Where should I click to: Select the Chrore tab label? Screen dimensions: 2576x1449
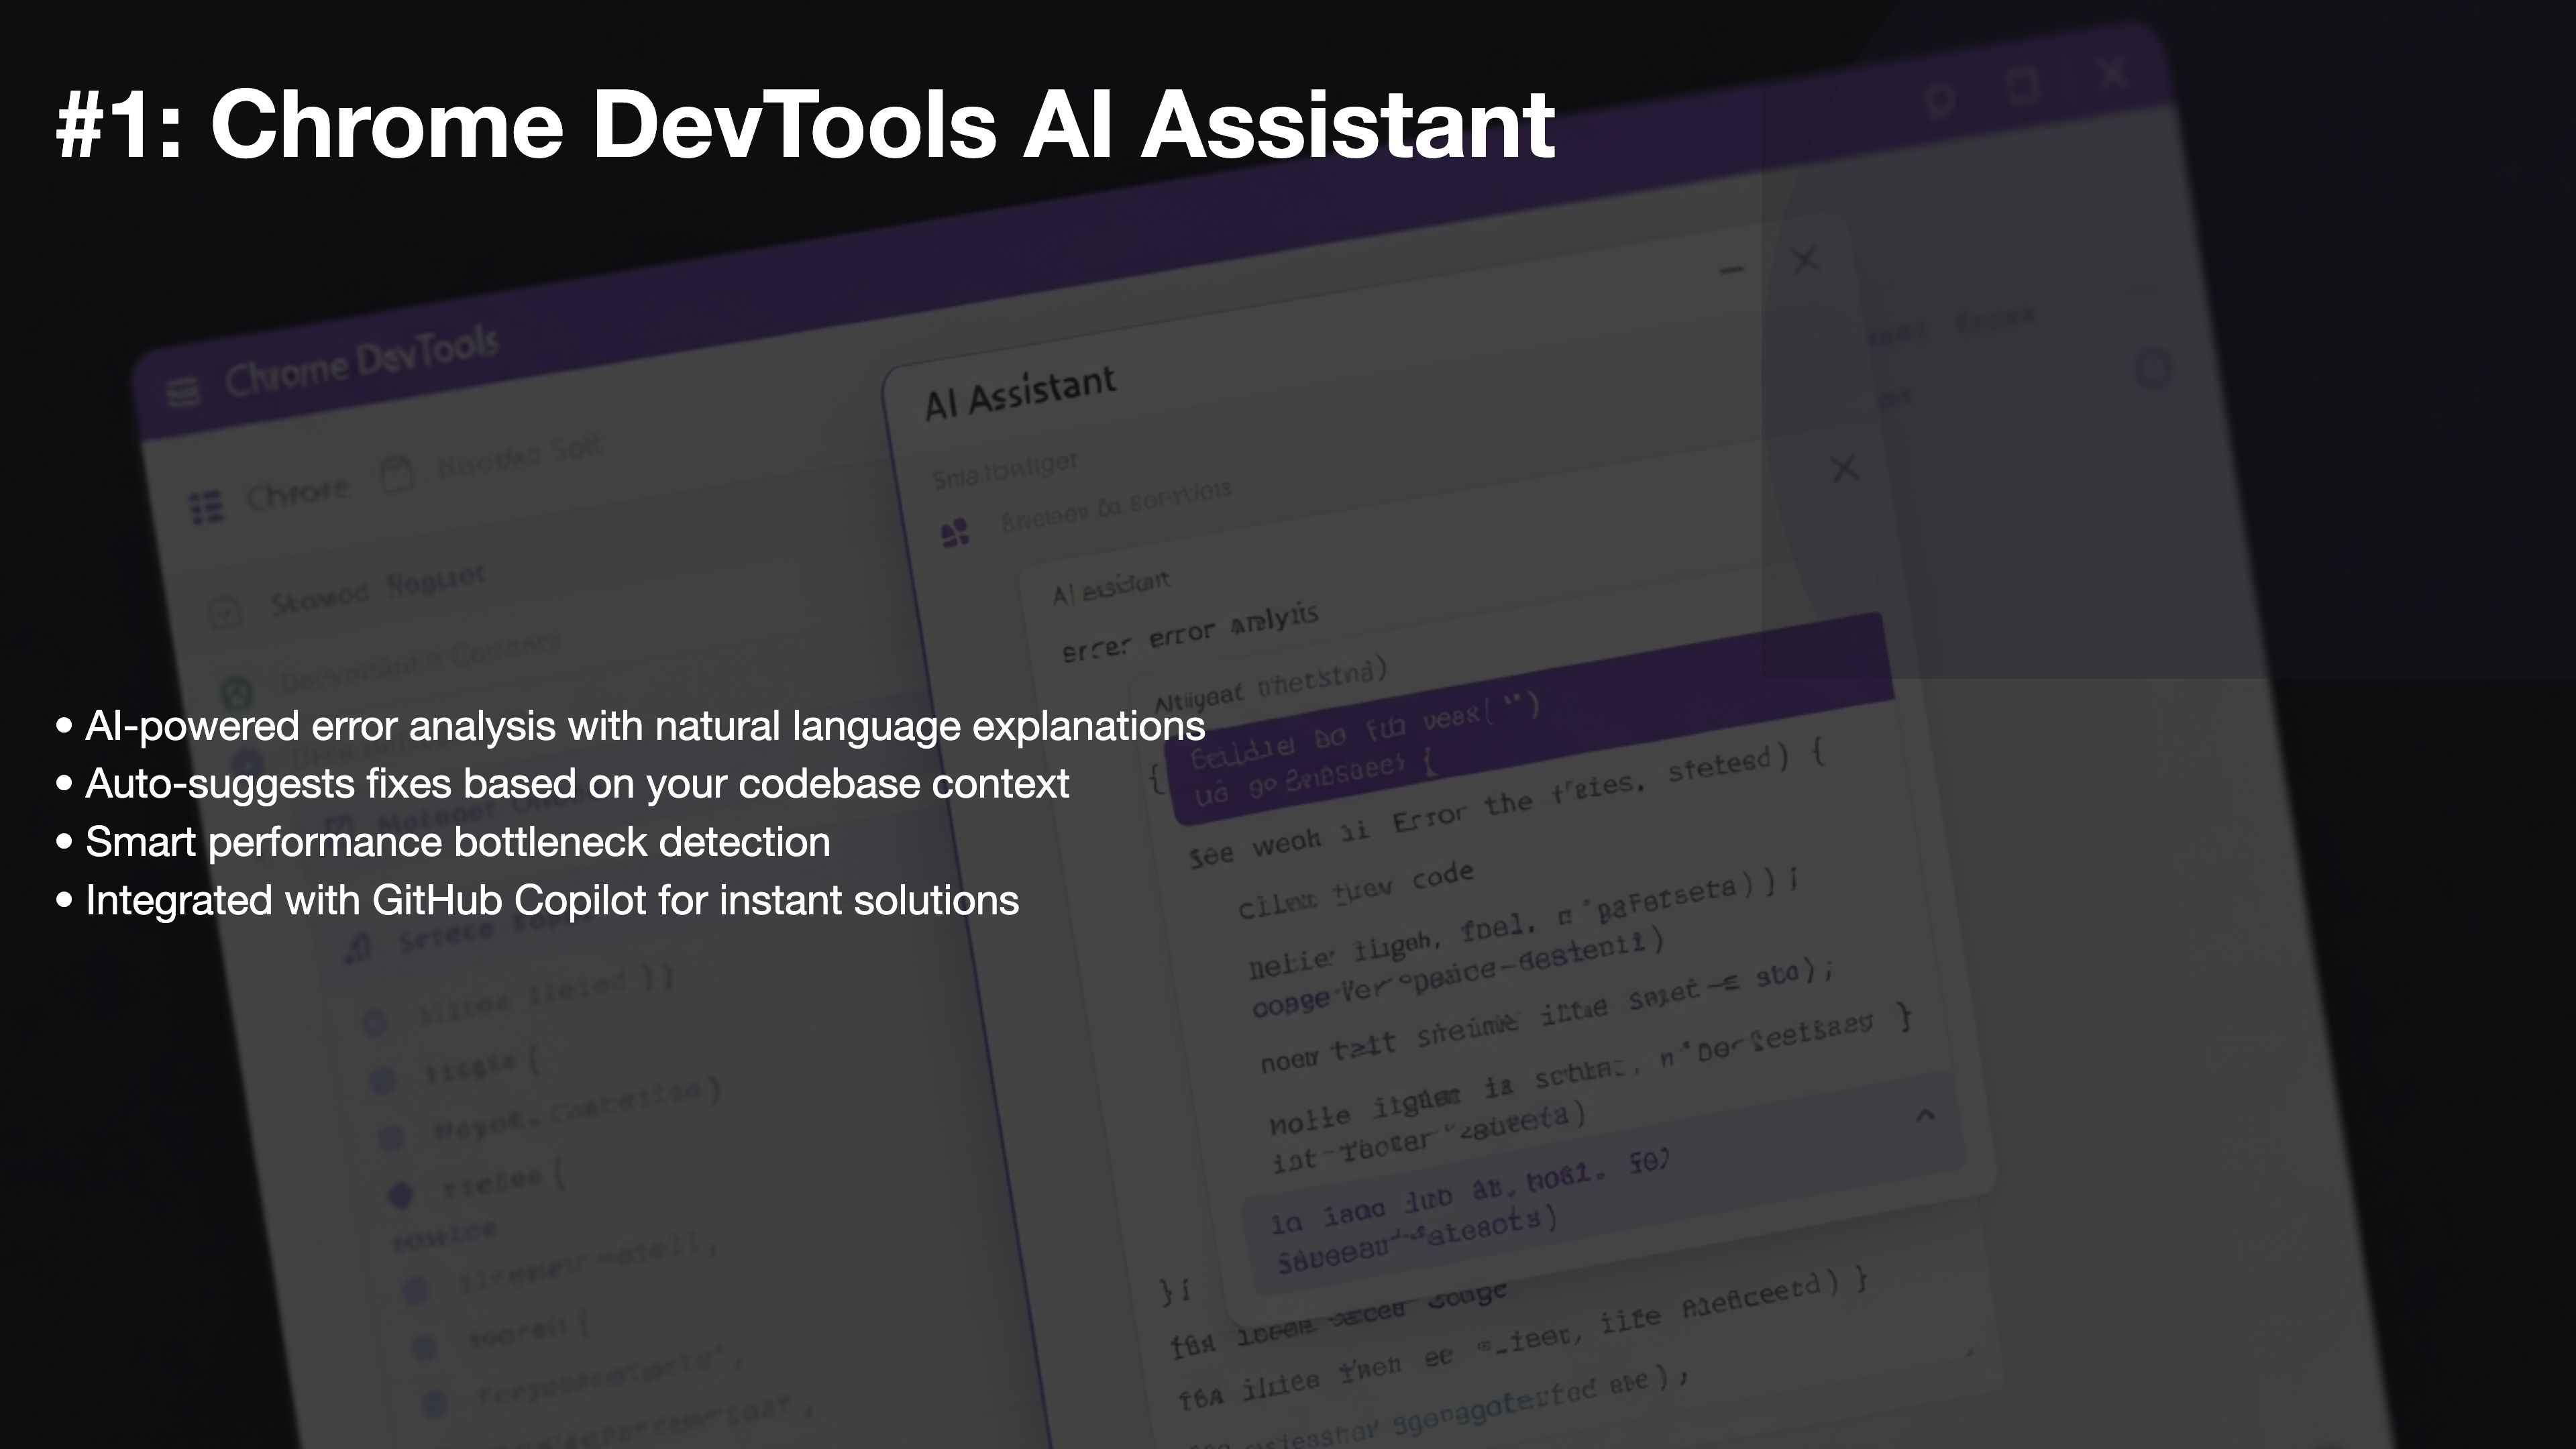(x=298, y=493)
